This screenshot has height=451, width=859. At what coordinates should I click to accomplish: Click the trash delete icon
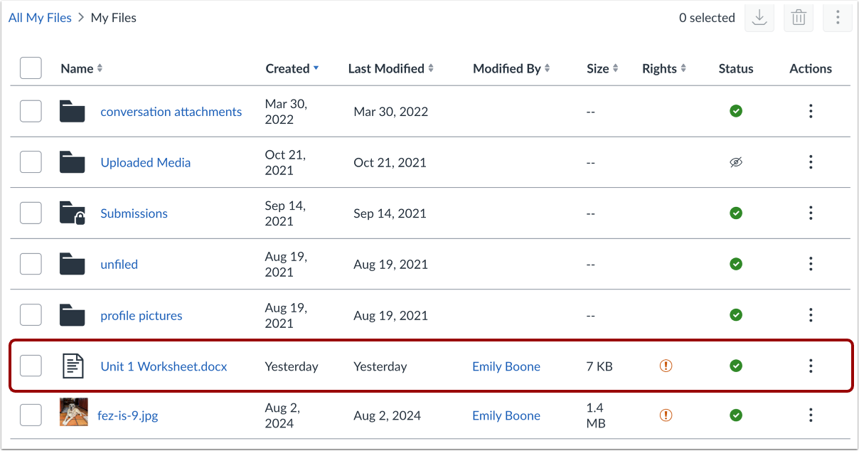tap(799, 18)
